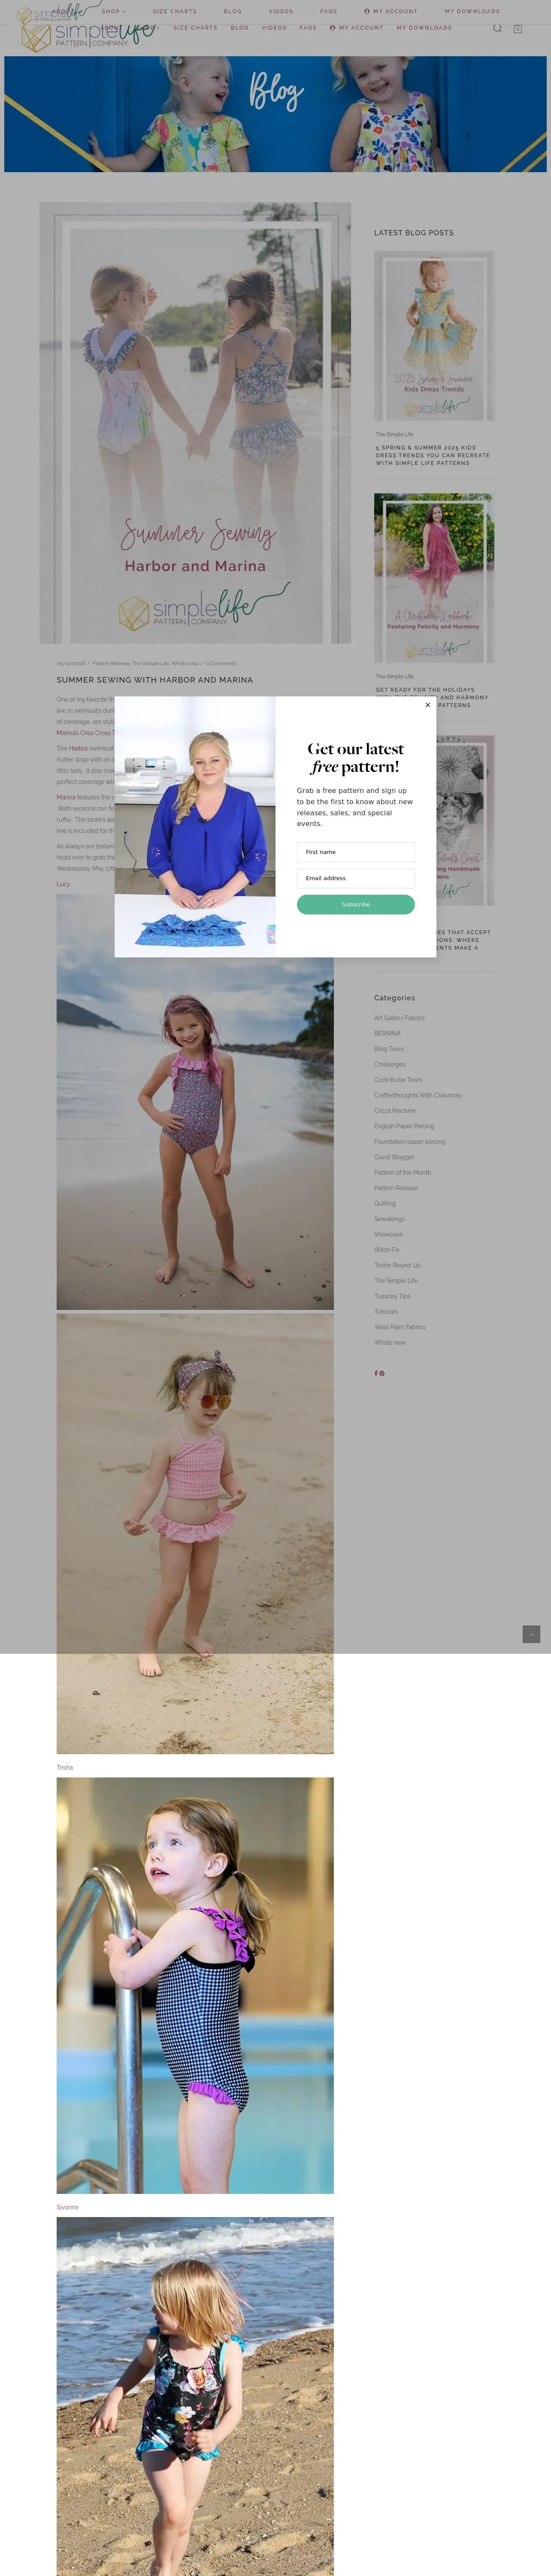Image resolution: width=551 pixels, height=2576 pixels.
Task: Open the Blog Tours category
Action: 389,1049
